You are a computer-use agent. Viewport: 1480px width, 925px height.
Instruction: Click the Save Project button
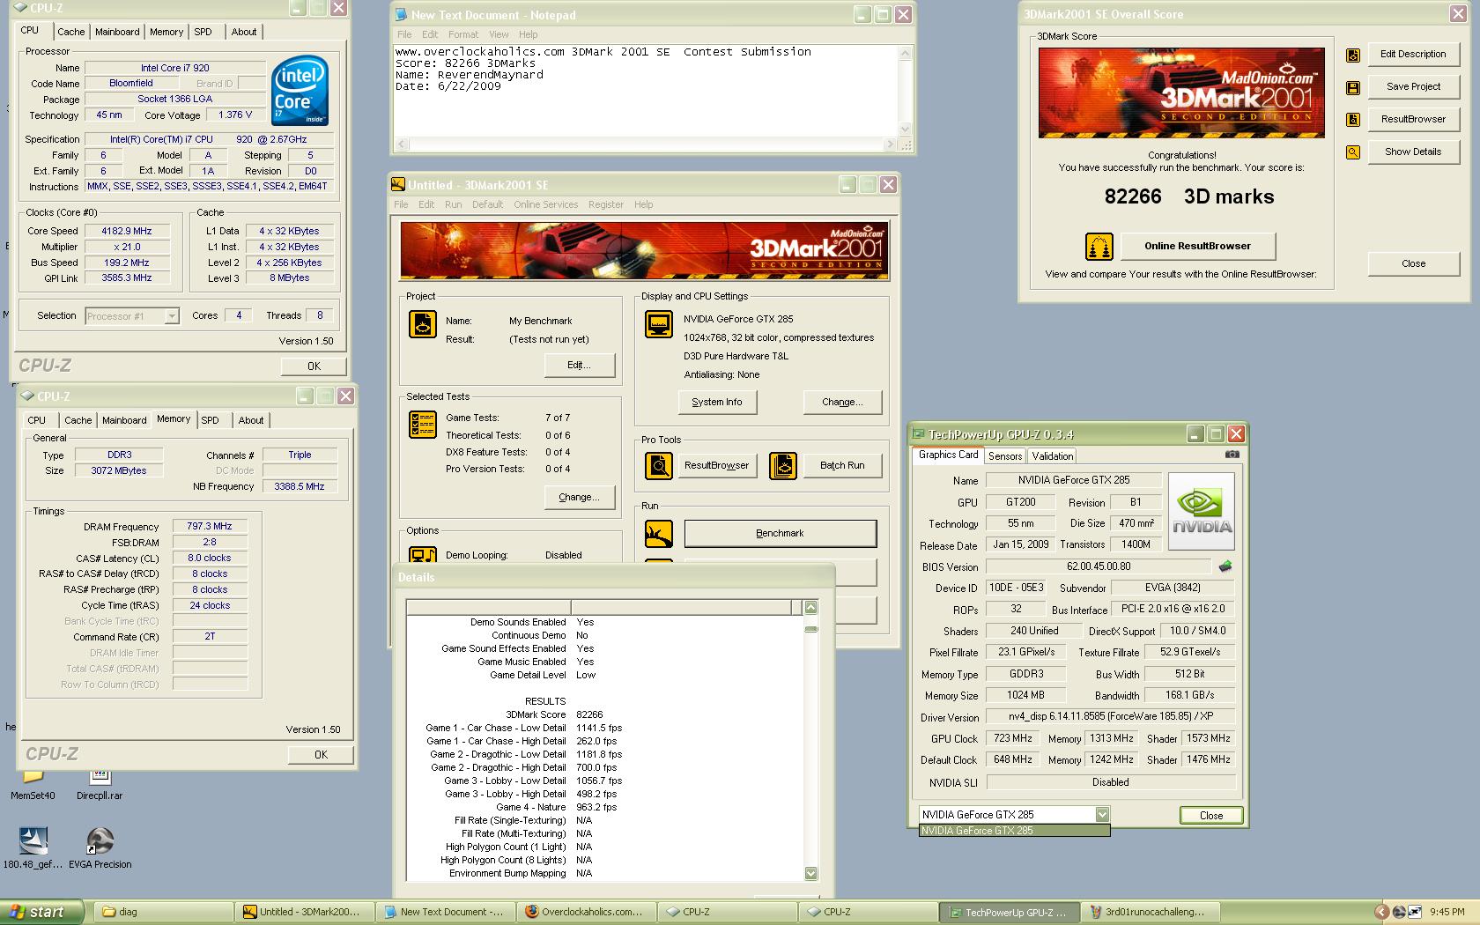pyautogui.click(x=1413, y=87)
